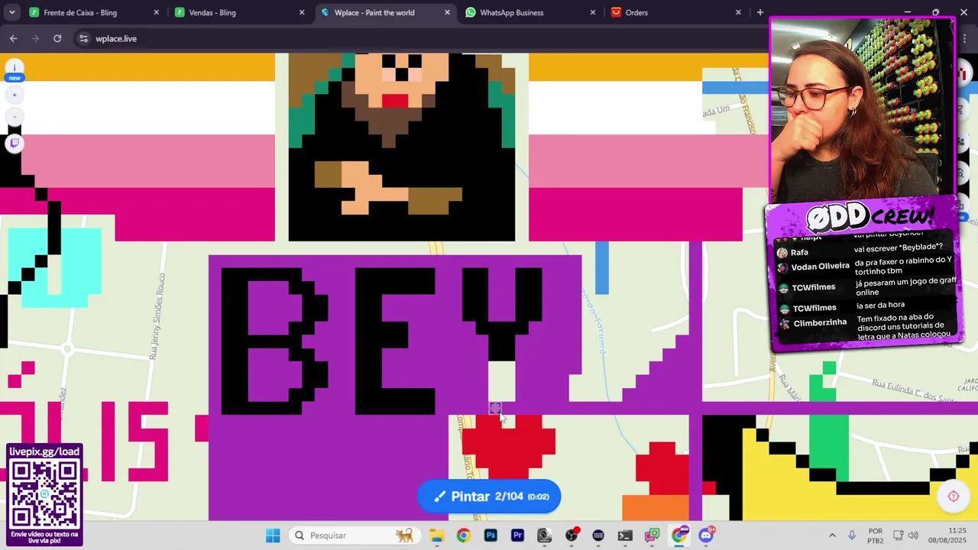Click the ODD CREW chat overlay header
978x550 pixels.
pos(871,217)
